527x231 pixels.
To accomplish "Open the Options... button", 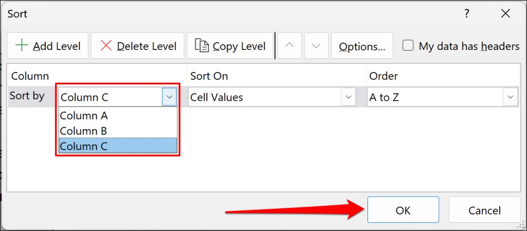I will tap(362, 46).
